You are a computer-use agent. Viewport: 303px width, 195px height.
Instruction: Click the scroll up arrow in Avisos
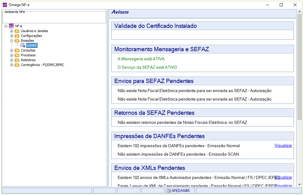299,11
